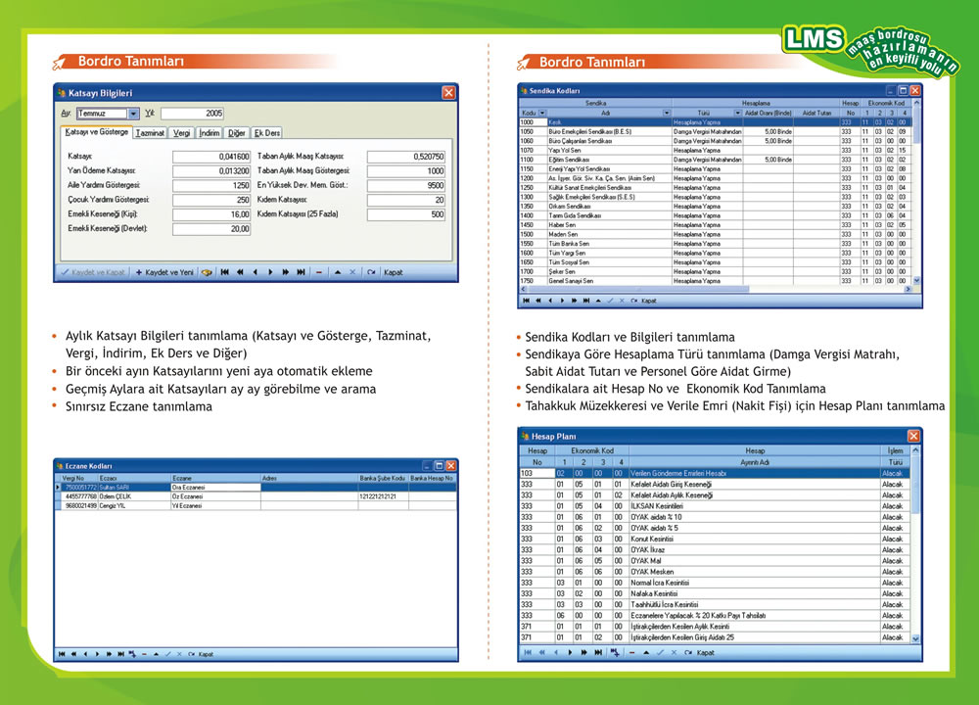Delete record with minus icon in Katsayı Bilgileri
This screenshot has width=979, height=705.
click(319, 272)
